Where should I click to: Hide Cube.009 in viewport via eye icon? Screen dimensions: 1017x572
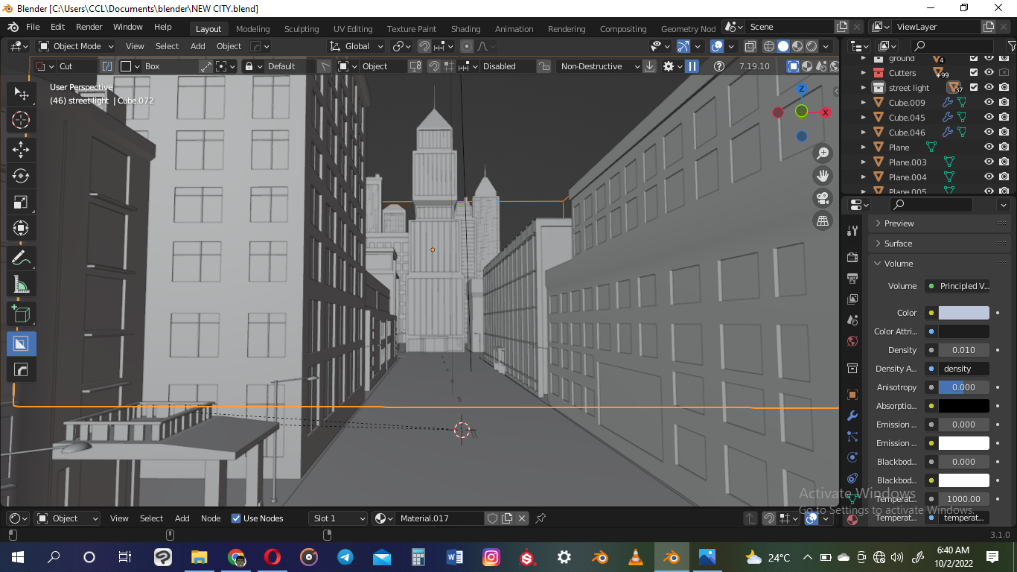click(x=989, y=103)
